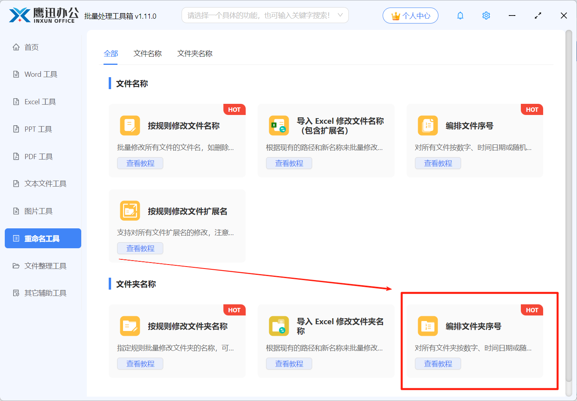Viewport: 577px width, 401px height.
Task: Click the 按规则修改文件名称 tool icon
Action: click(130, 125)
